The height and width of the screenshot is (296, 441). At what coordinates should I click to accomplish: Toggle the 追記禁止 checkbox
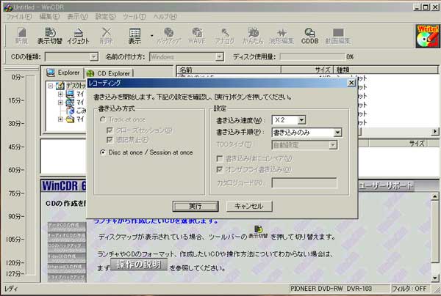tap(110, 140)
